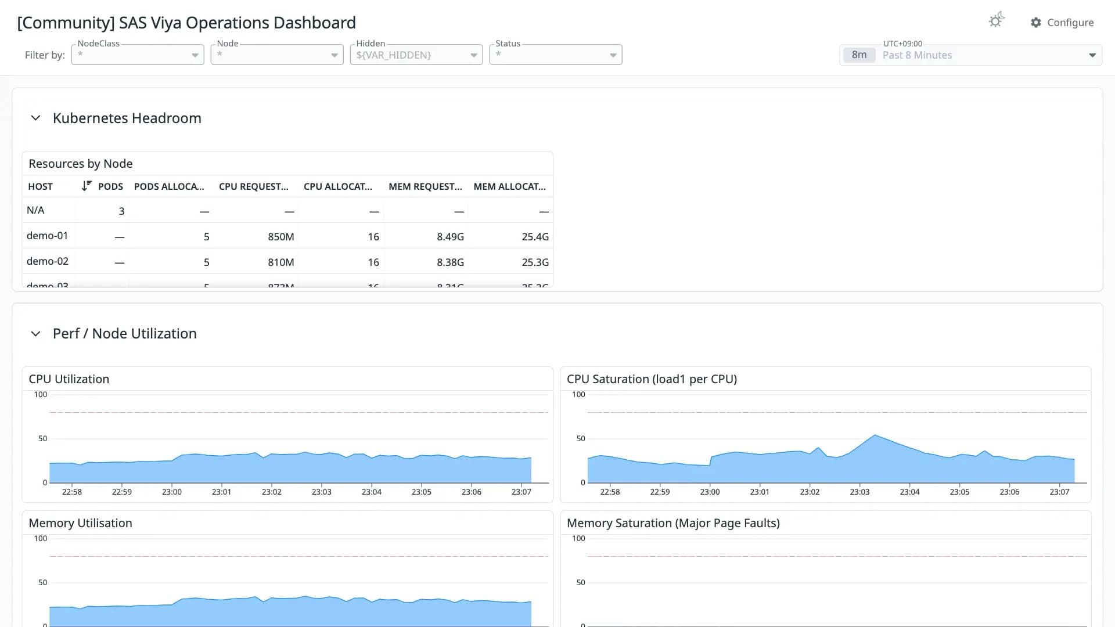The image size is (1115, 627).
Task: Collapse the Perf / Node Utilization section
Action: tap(35, 334)
